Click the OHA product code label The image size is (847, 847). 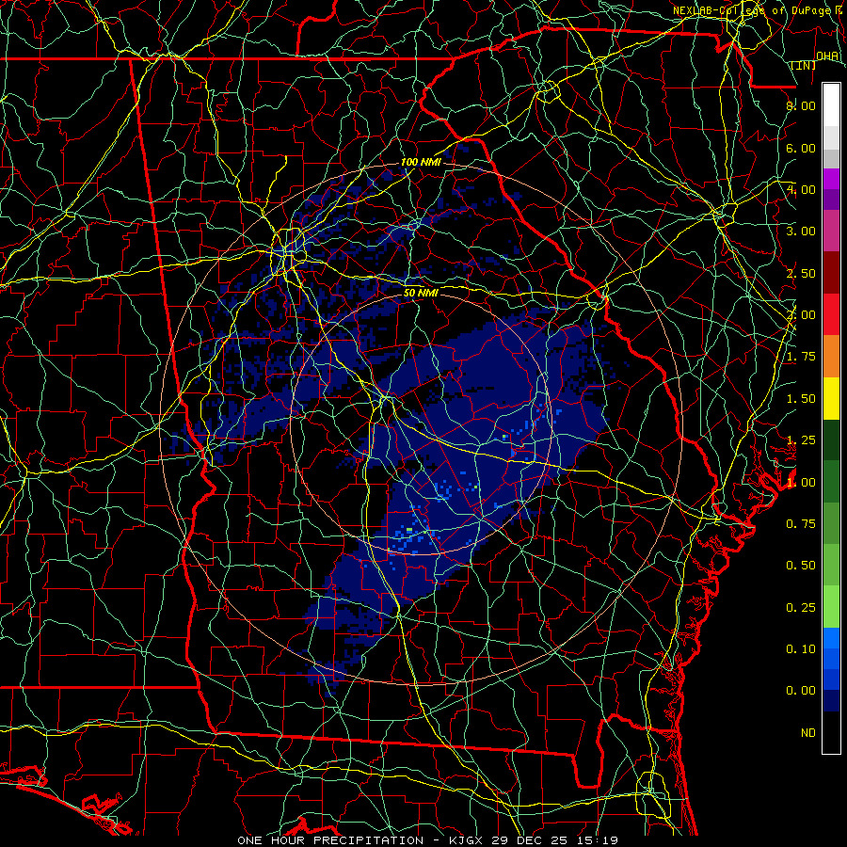click(827, 56)
